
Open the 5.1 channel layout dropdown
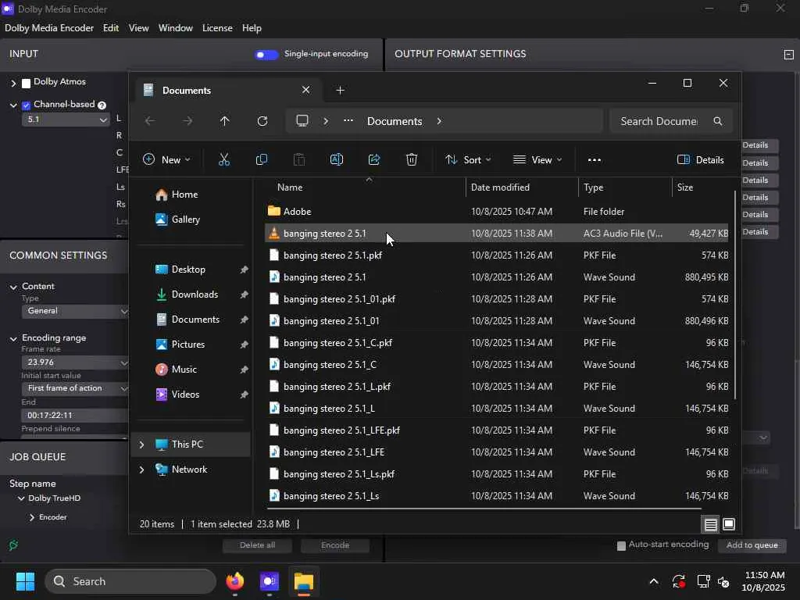(x=66, y=120)
